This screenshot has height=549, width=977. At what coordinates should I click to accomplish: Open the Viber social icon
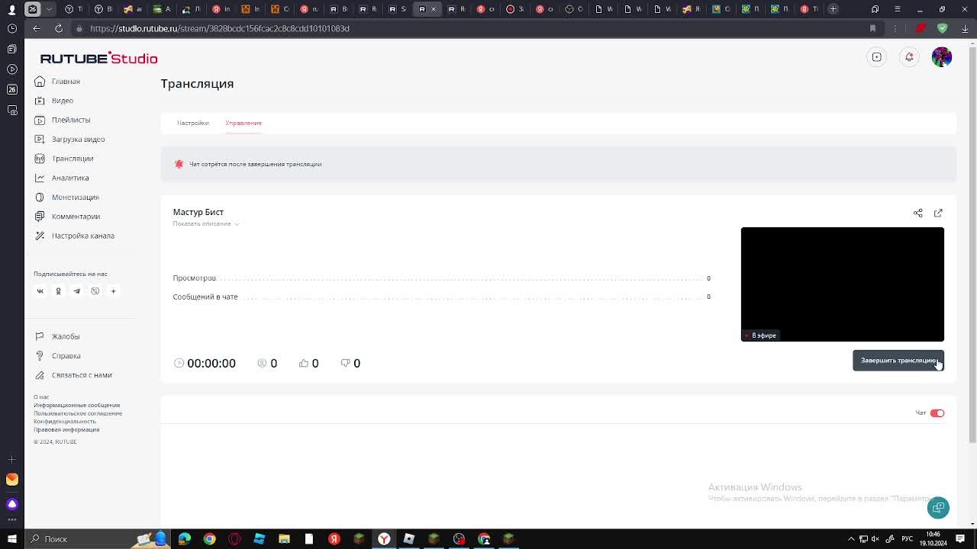(95, 291)
